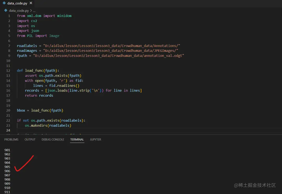
Task: Click the roadlabels path assignment line
Action: tap(98, 46)
